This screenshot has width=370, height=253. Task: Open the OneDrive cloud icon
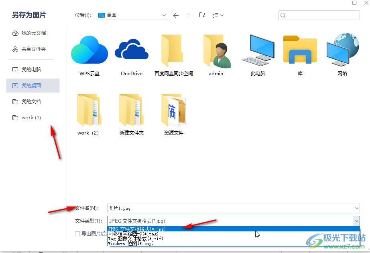point(132,49)
